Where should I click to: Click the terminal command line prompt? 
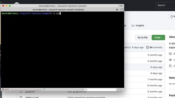[x=31, y=13]
